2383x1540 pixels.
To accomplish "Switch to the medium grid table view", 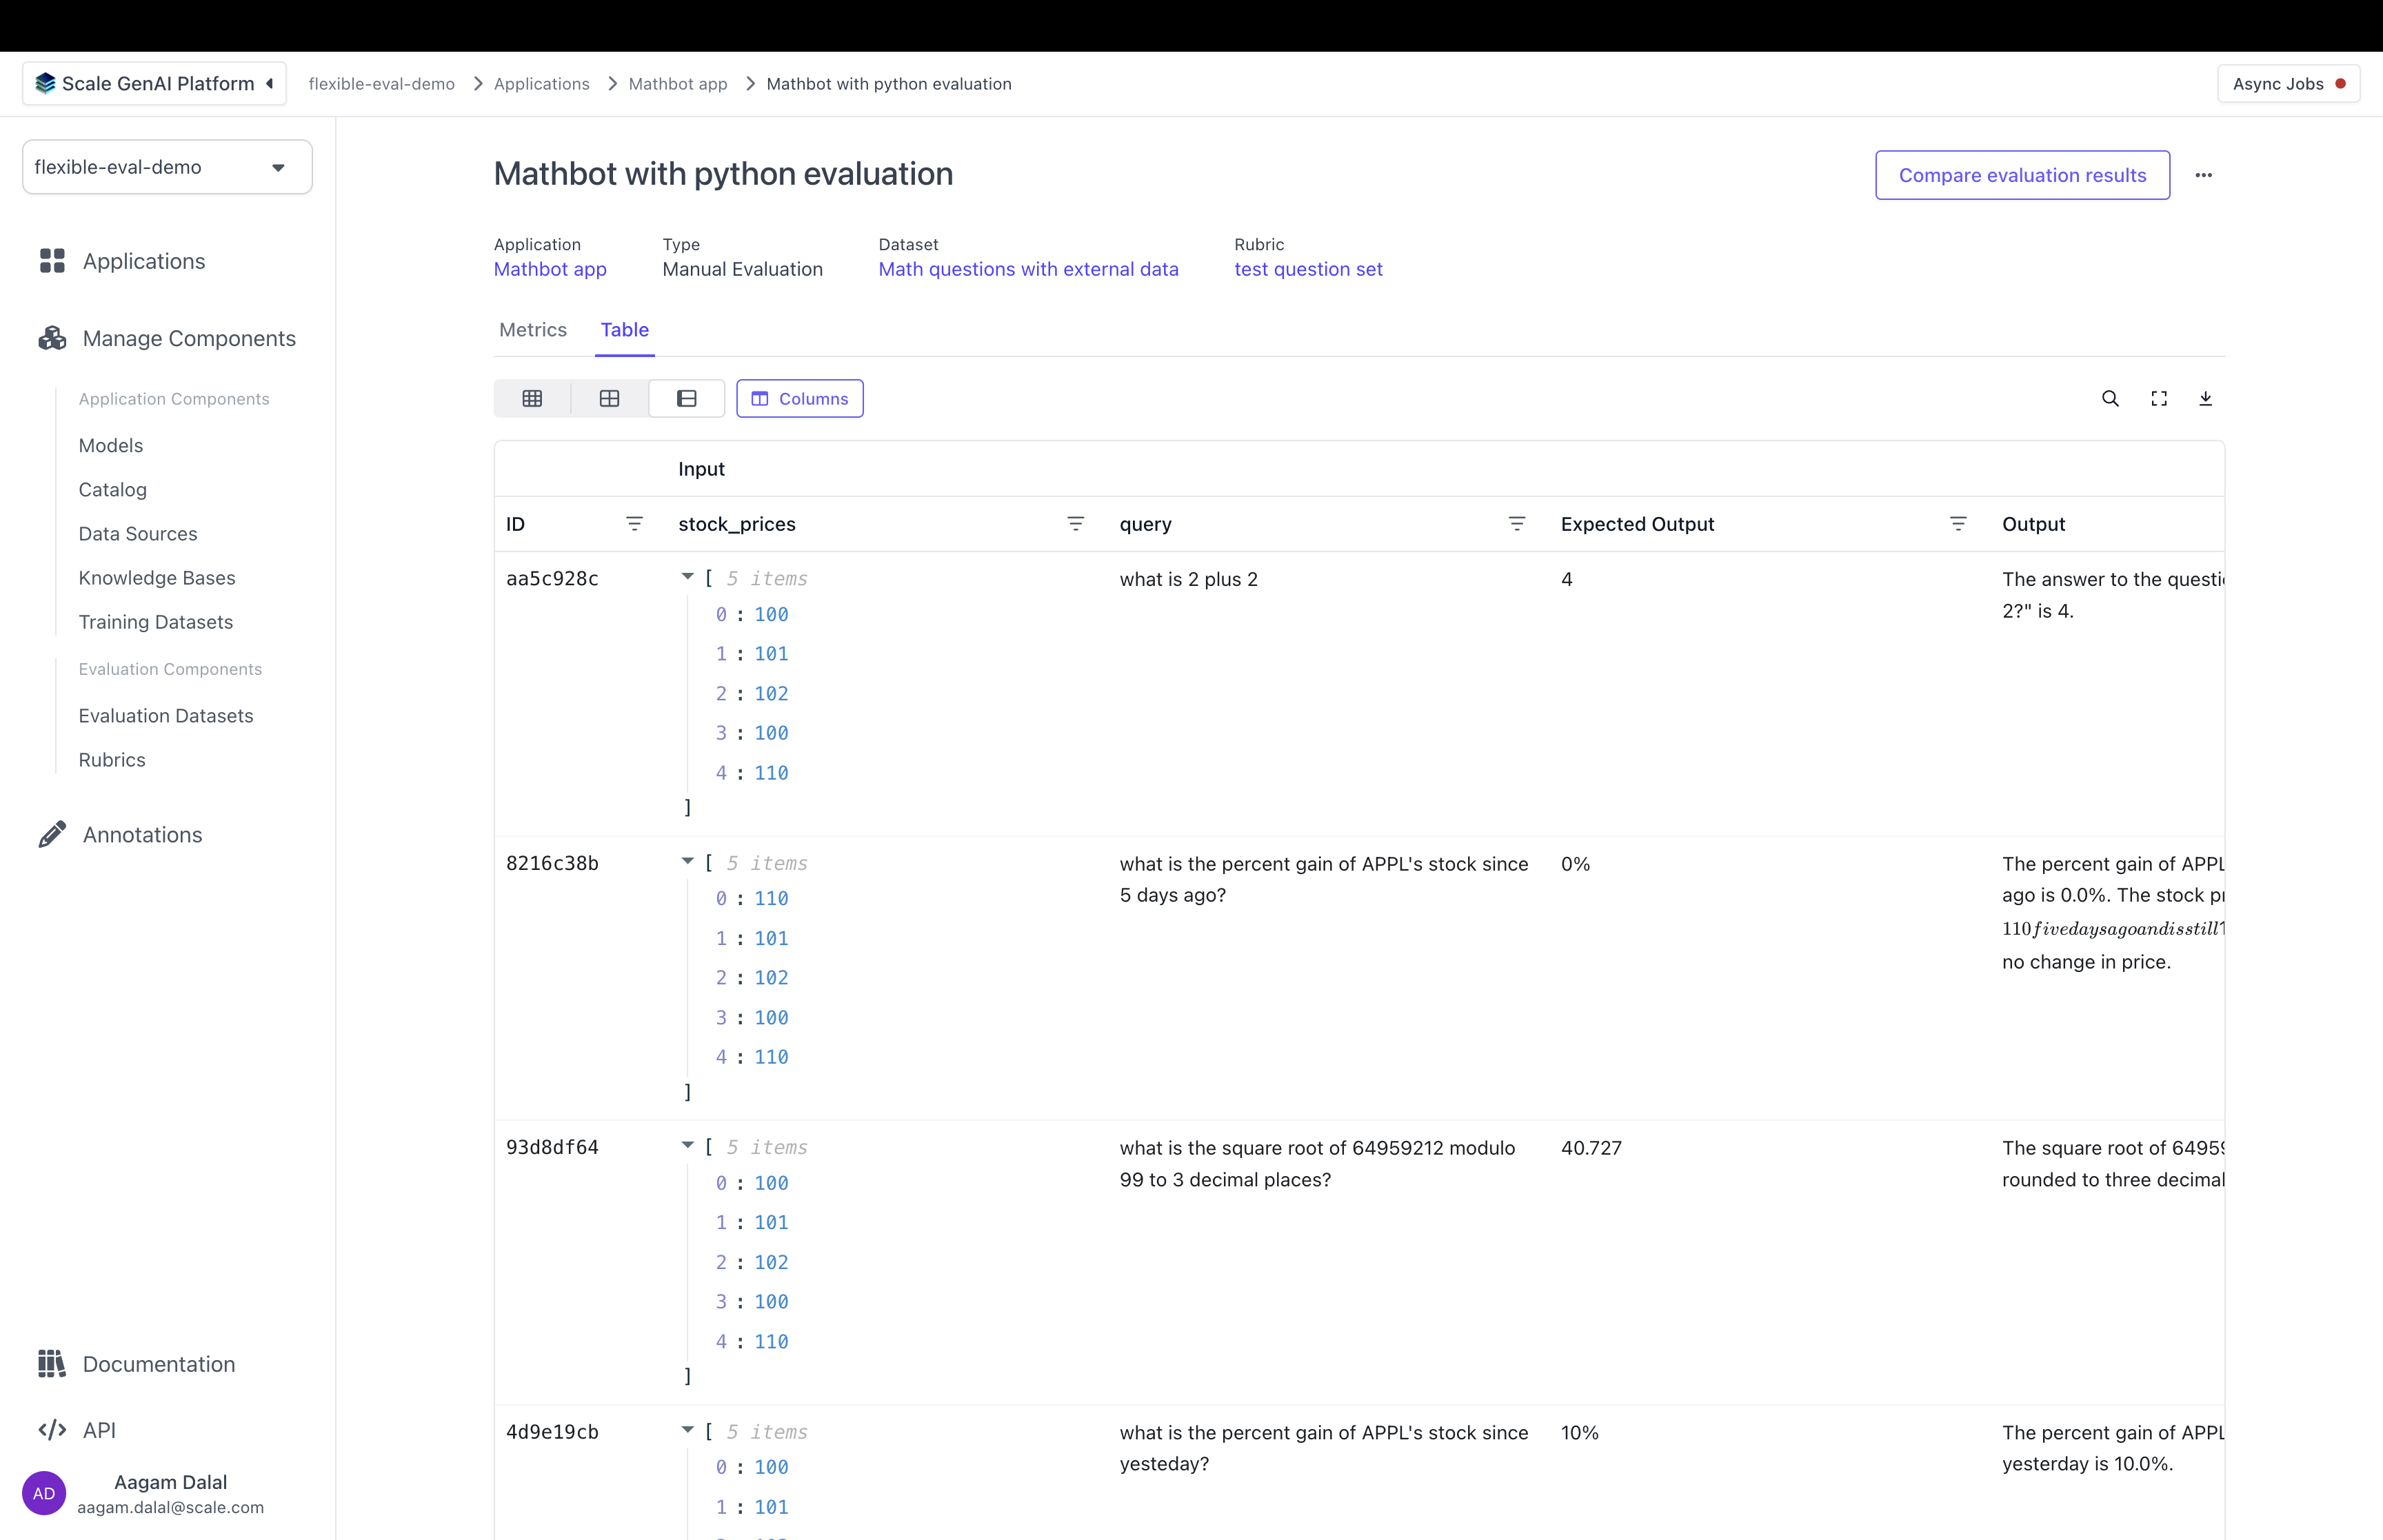I will (x=609, y=398).
